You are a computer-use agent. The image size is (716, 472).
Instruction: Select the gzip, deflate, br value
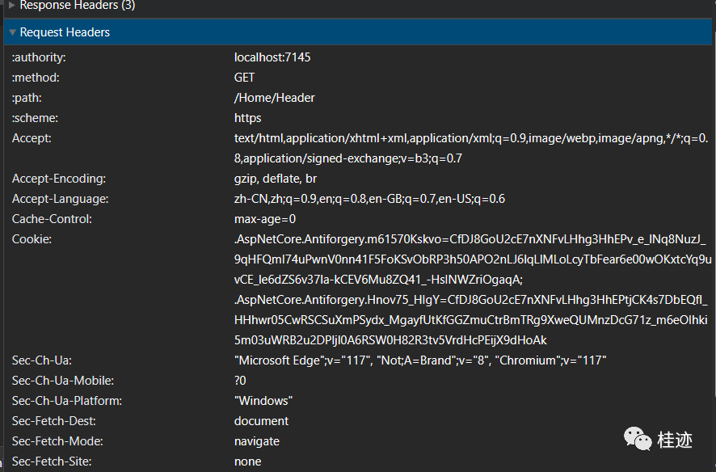tap(276, 179)
